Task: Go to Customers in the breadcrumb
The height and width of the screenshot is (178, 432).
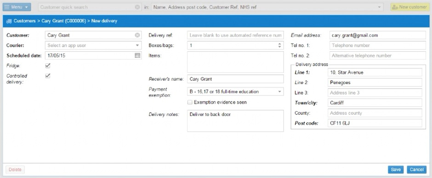Action: tap(24, 21)
